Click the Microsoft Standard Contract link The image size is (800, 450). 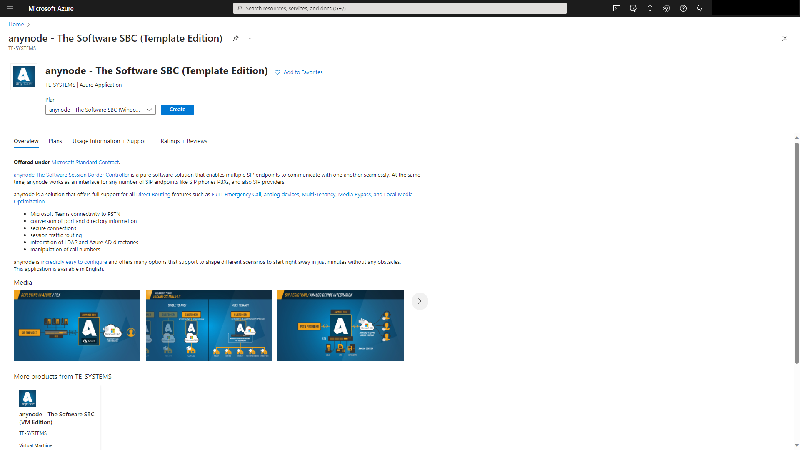click(x=84, y=162)
